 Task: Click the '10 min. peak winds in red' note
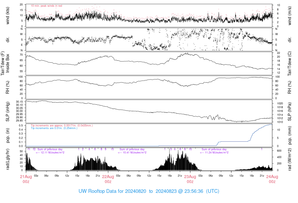tap(46, 6)
